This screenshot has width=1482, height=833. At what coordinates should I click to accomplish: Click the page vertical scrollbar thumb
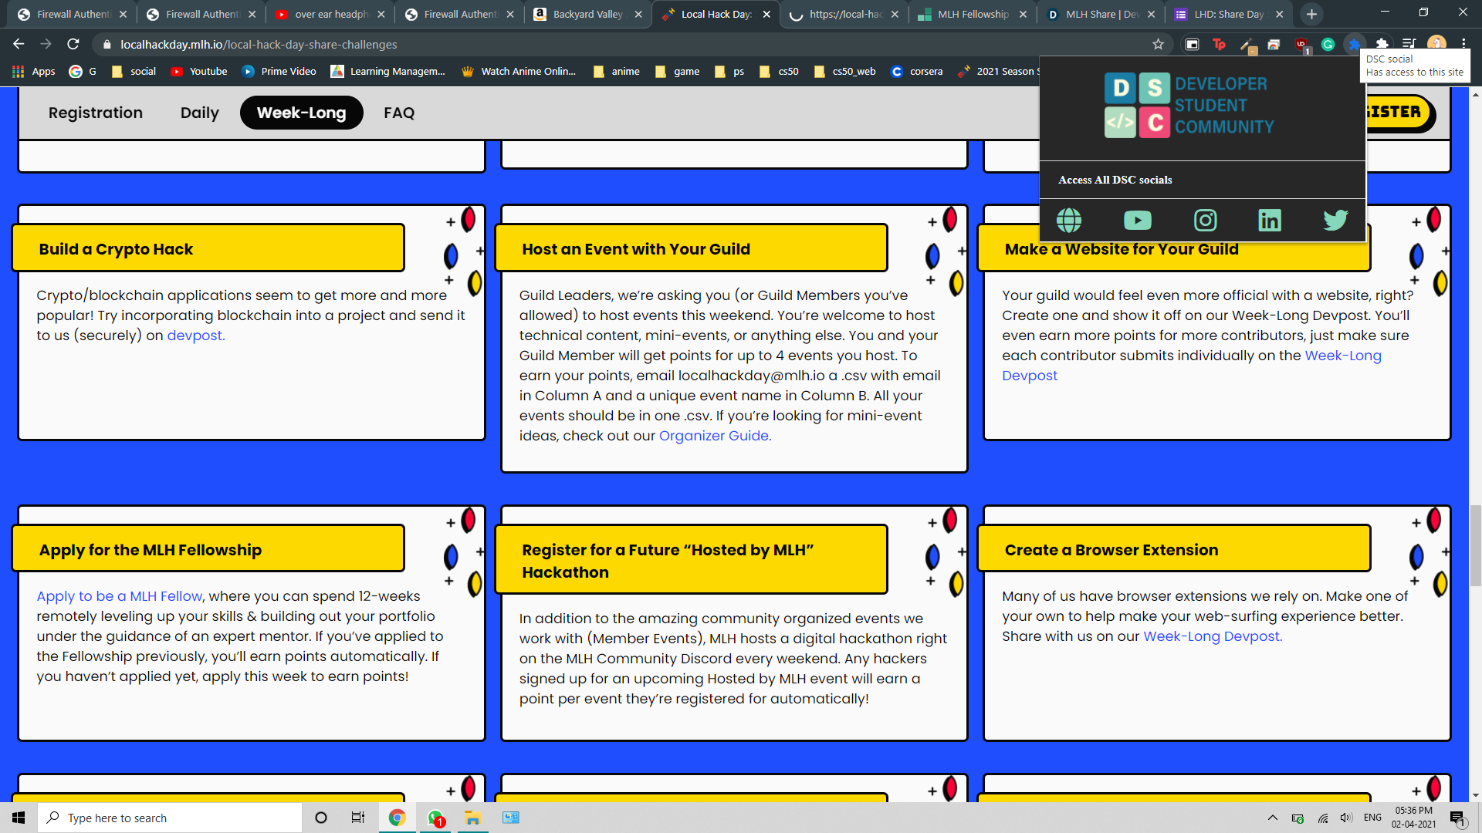(1475, 545)
